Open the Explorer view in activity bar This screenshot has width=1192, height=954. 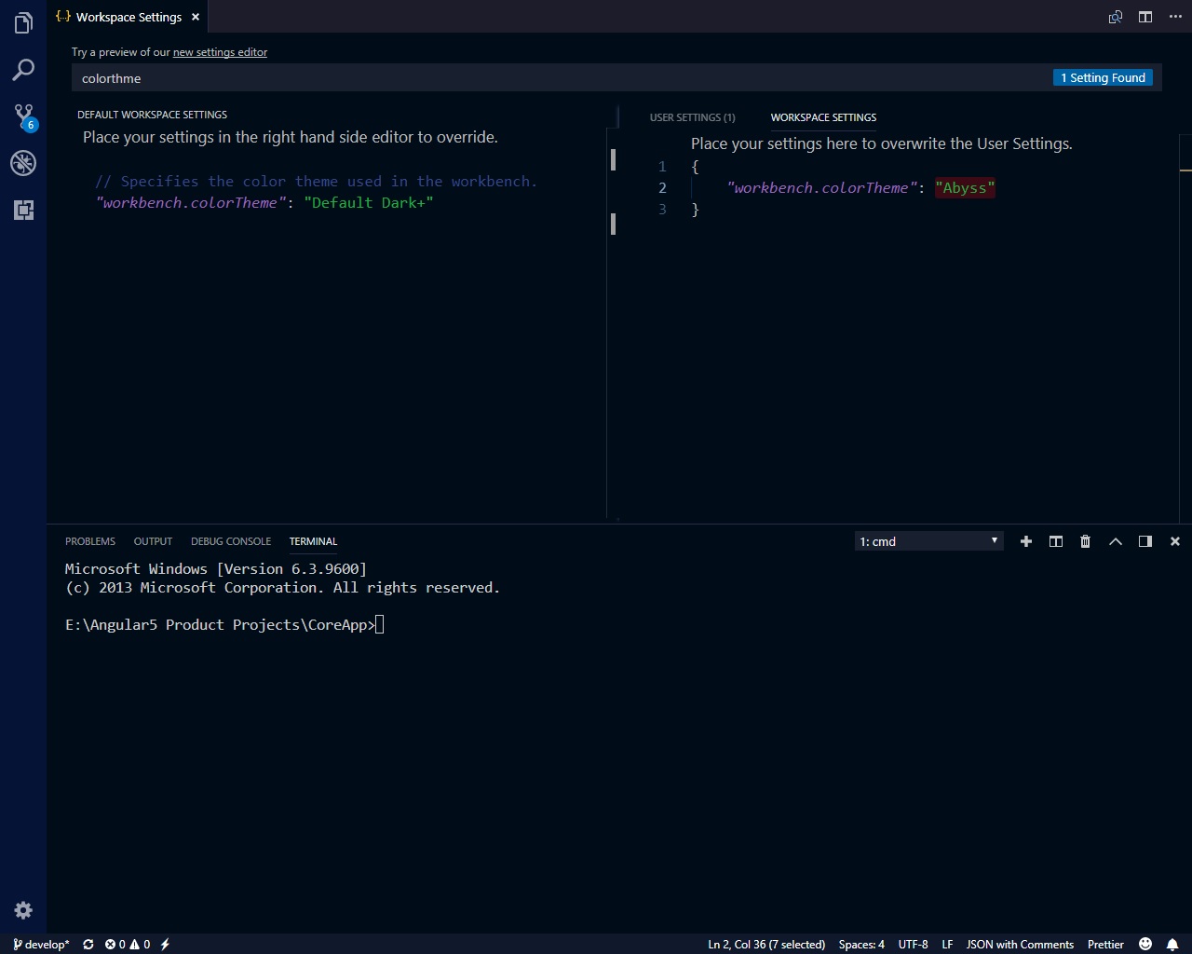click(x=23, y=22)
